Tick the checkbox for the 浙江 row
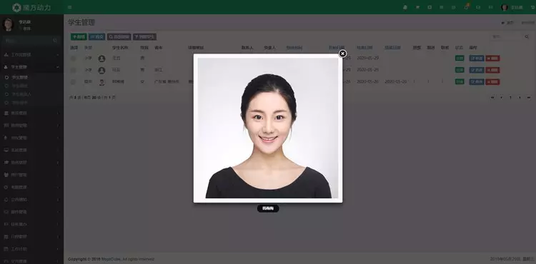This screenshot has height=264, width=536. click(73, 70)
